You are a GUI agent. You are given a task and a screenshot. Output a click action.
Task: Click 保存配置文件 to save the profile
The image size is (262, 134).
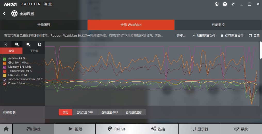(232, 36)
